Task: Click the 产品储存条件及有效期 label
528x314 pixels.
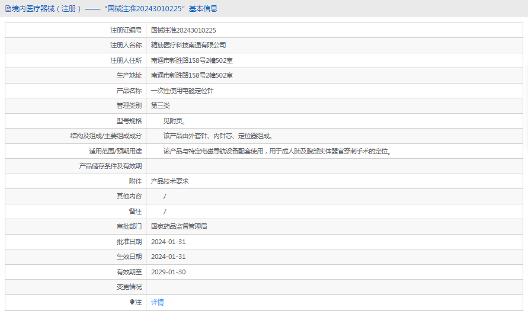Action: [110, 166]
